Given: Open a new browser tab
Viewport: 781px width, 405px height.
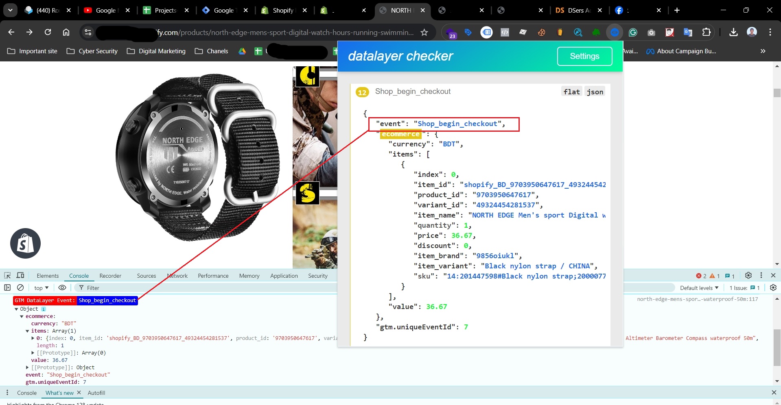Looking at the screenshot, I should (677, 10).
